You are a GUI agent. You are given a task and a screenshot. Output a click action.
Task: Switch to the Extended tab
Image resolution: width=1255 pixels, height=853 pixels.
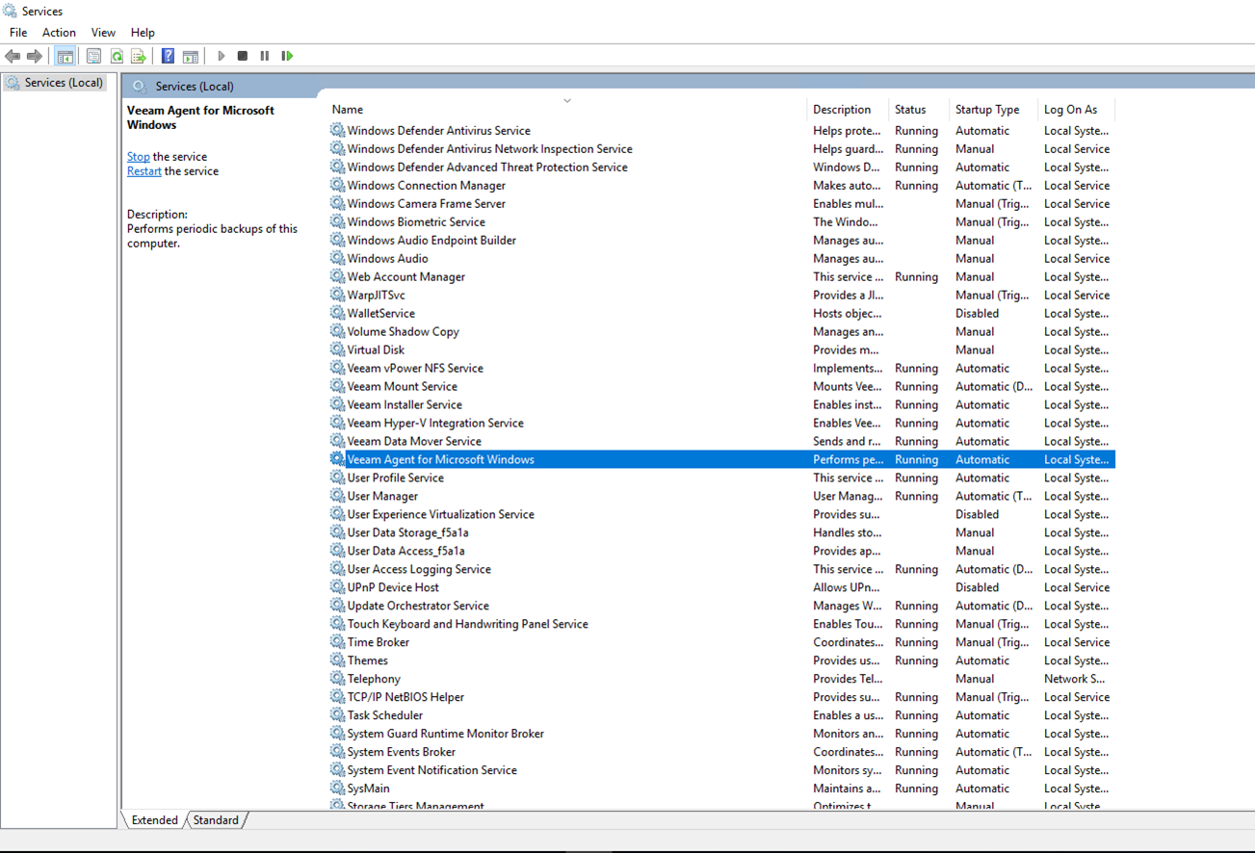pyautogui.click(x=155, y=820)
